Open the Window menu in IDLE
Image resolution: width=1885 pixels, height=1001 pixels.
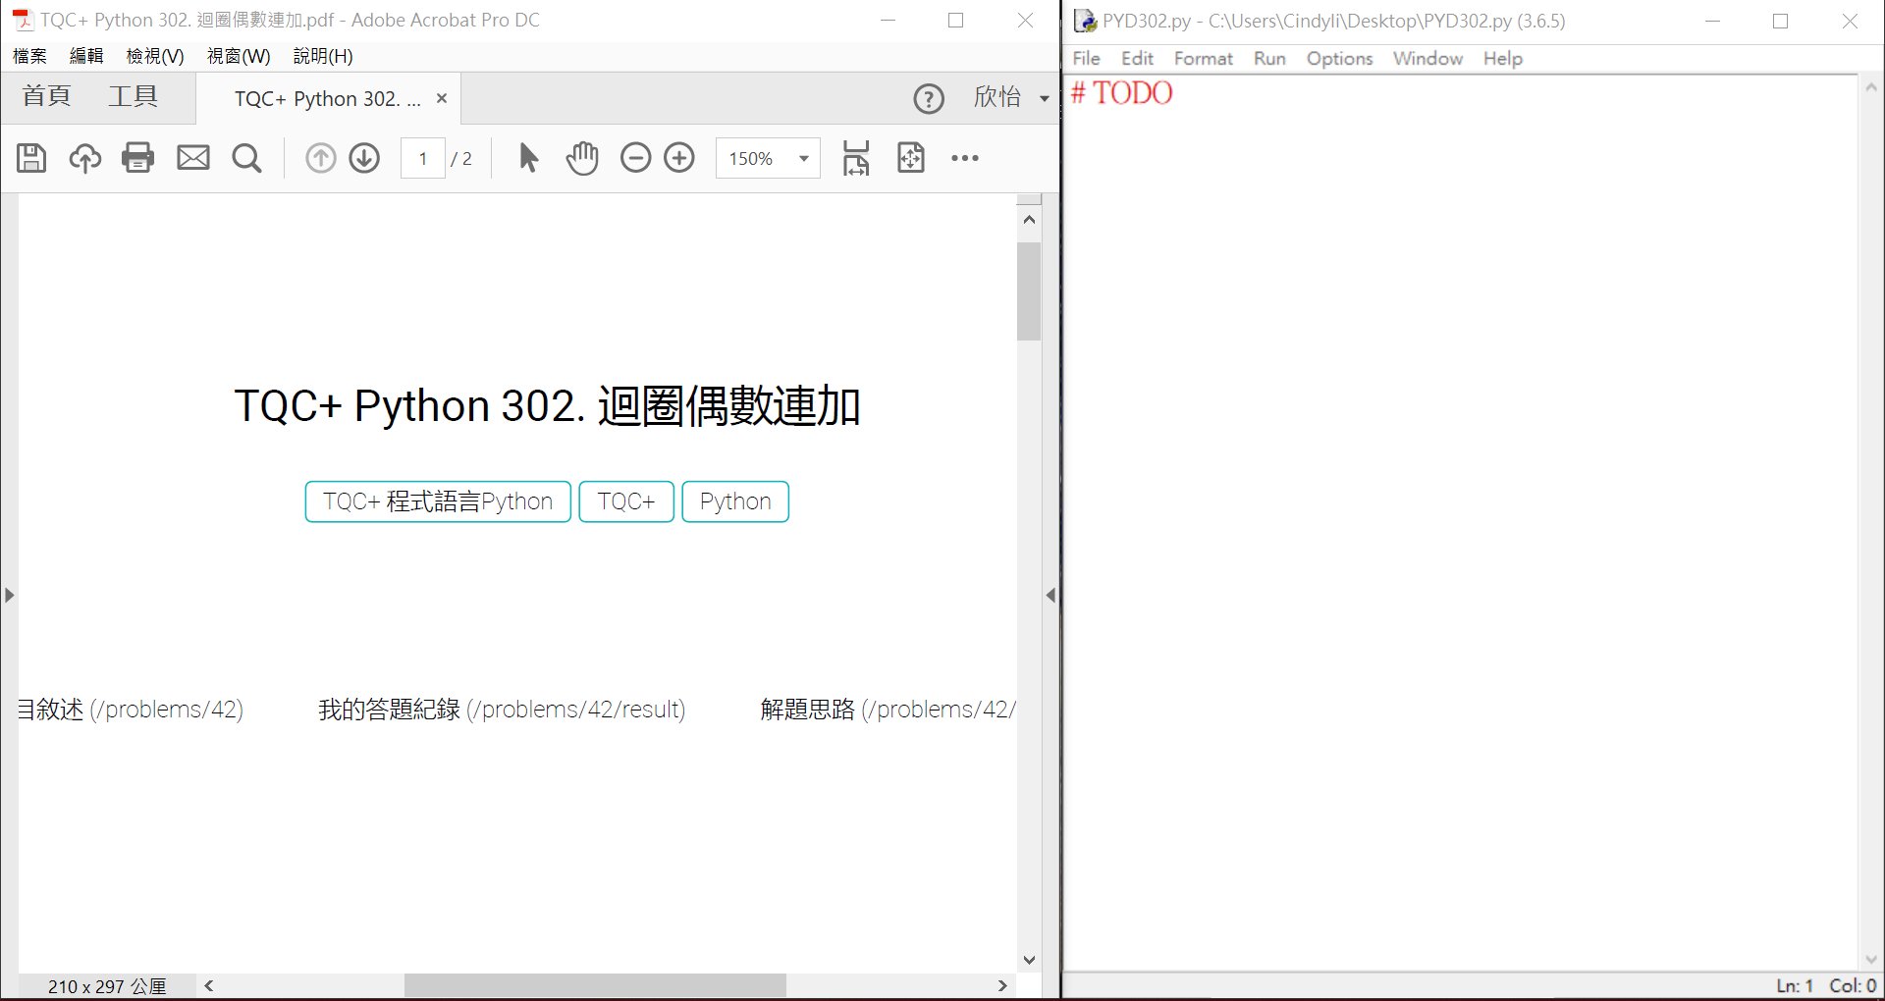point(1427,58)
